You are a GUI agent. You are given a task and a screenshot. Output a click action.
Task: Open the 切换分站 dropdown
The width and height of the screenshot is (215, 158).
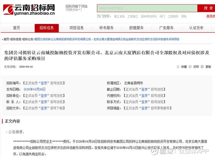tap(74, 9)
